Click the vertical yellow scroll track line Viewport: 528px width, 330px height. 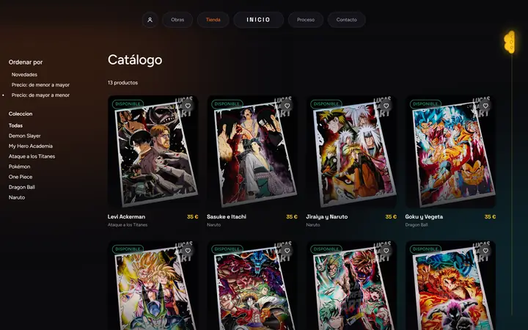point(512,186)
